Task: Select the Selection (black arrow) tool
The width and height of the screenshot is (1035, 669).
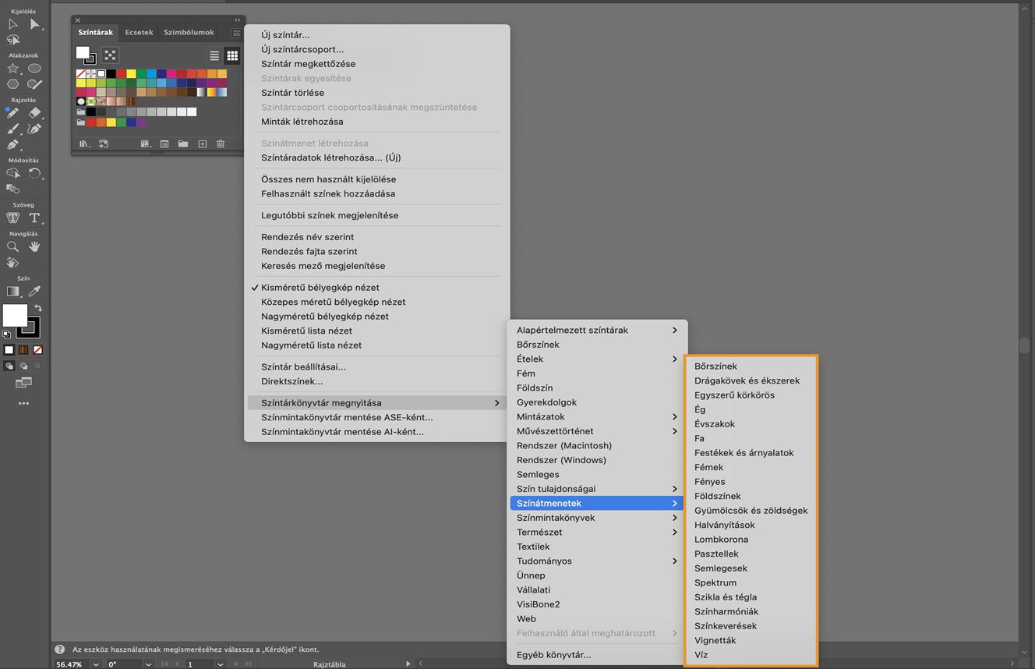Action: 13,24
